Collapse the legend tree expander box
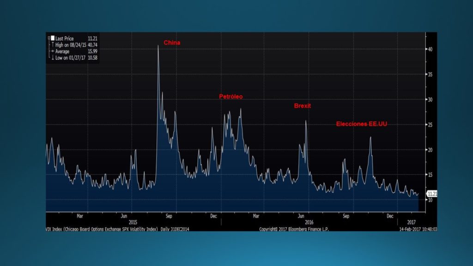 pos(49,38)
